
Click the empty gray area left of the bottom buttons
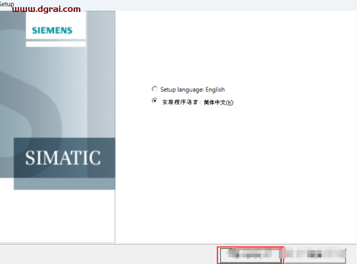coord(107,254)
